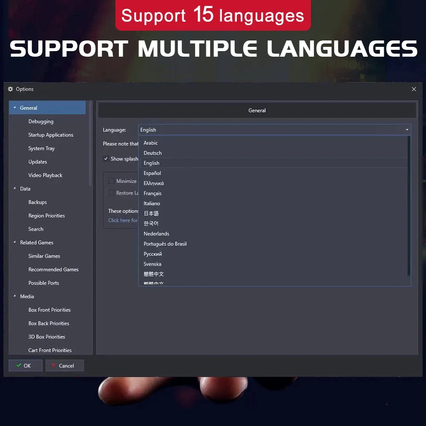Click the Options gear icon in title bar
The width and height of the screenshot is (426, 426).
(x=11, y=89)
